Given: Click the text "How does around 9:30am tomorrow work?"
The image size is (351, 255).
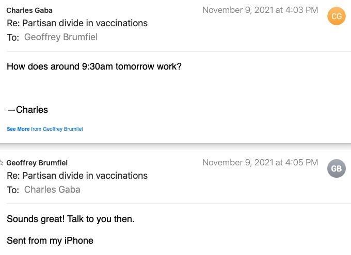Looking at the screenshot, I should pos(94,66).
